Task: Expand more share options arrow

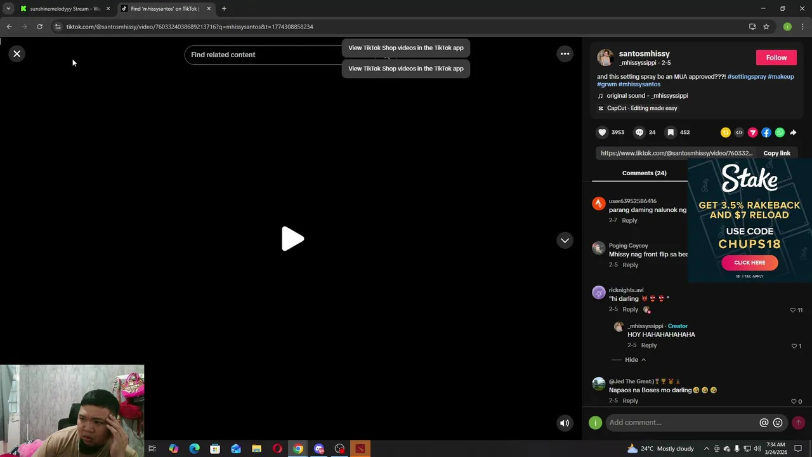Action: 793,133
